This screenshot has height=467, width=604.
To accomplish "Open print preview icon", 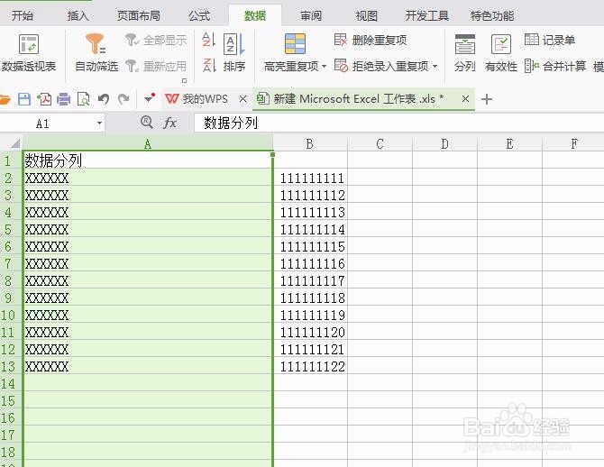I will [83, 99].
